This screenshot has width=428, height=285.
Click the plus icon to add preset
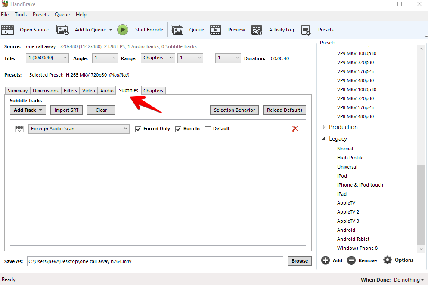pyautogui.click(x=326, y=260)
